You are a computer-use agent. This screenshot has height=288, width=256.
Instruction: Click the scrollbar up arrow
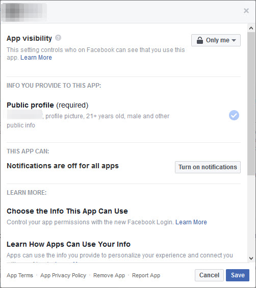(251, 28)
